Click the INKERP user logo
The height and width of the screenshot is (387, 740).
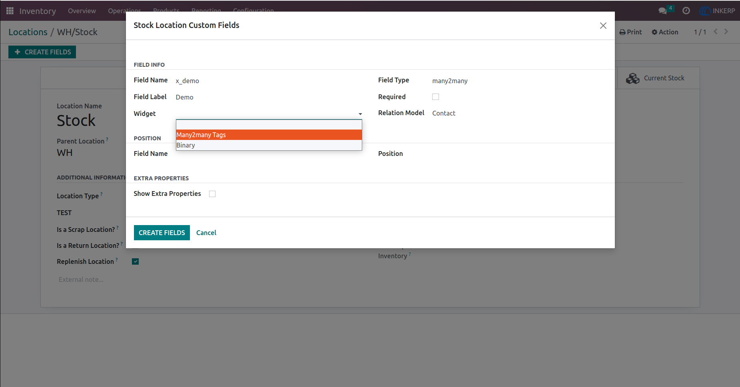pyautogui.click(x=705, y=11)
